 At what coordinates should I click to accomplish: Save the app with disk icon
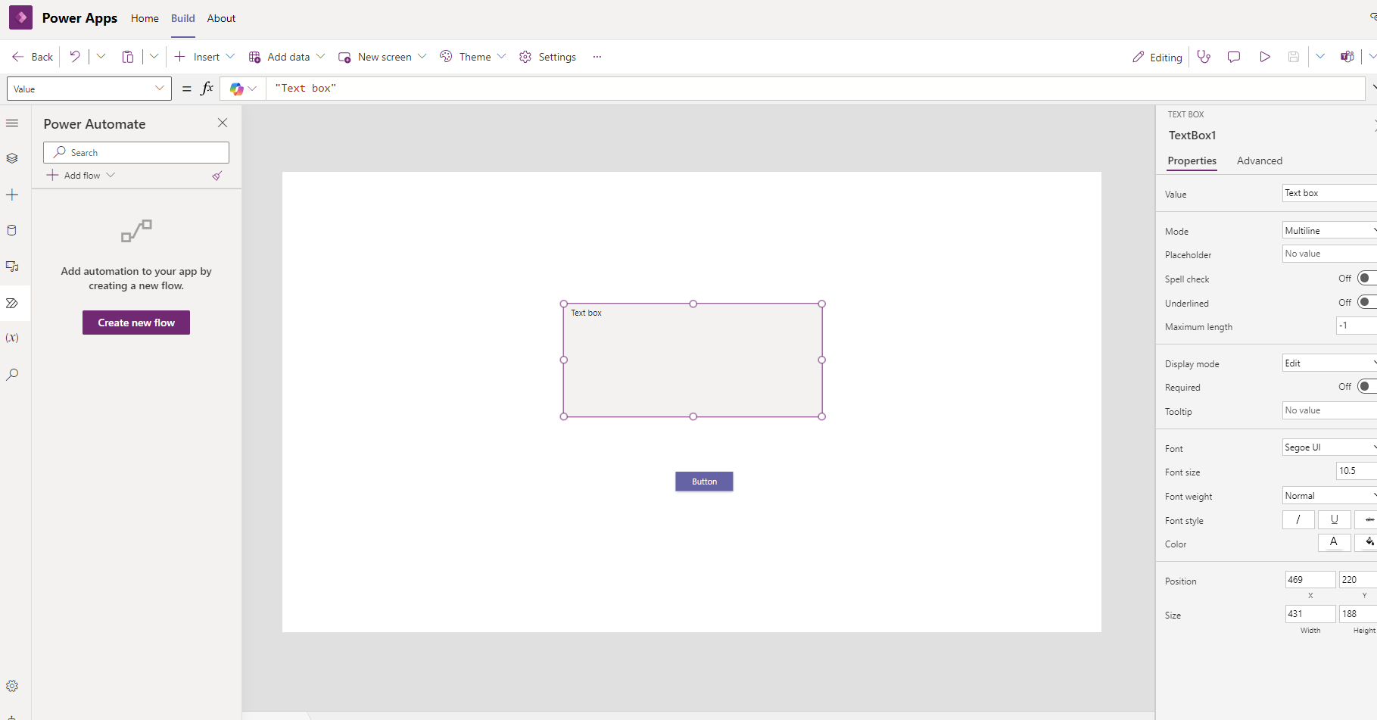(1294, 57)
